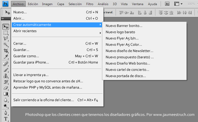Select the Gradient tool
The height and width of the screenshot is (122, 198).
(6, 94)
